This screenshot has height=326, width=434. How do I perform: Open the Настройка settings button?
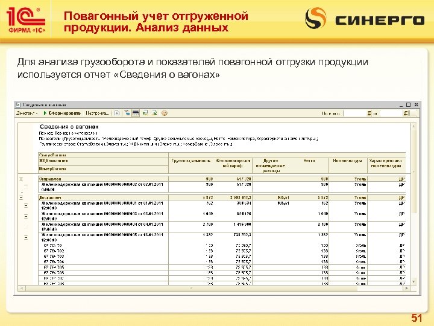point(98,113)
